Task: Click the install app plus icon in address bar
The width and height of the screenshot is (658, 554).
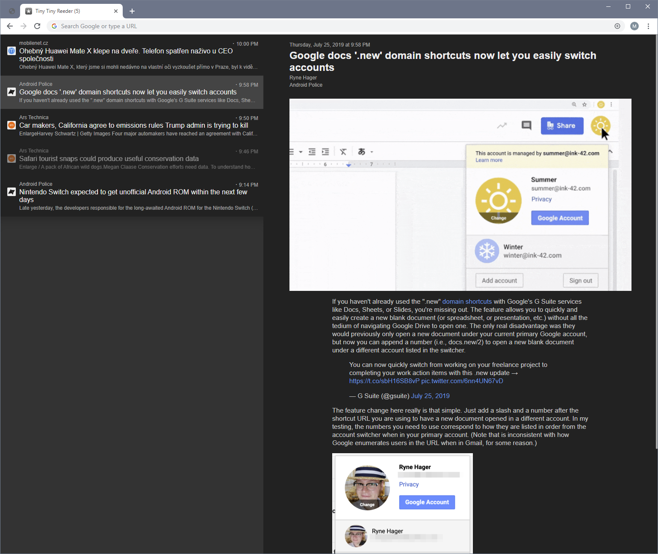Action: coord(617,26)
